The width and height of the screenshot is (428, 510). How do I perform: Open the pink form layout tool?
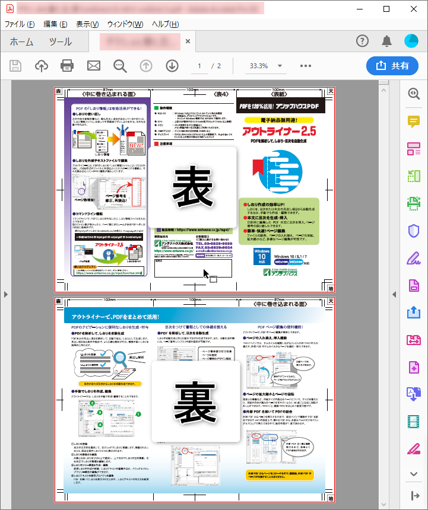click(x=414, y=149)
